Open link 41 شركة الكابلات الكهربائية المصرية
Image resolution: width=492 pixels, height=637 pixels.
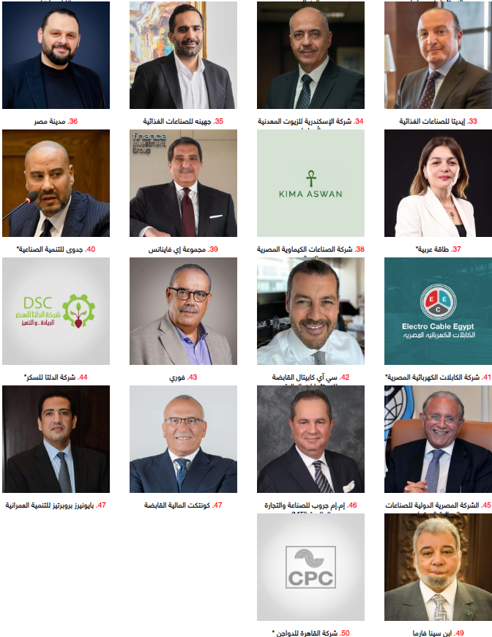pyautogui.click(x=439, y=377)
